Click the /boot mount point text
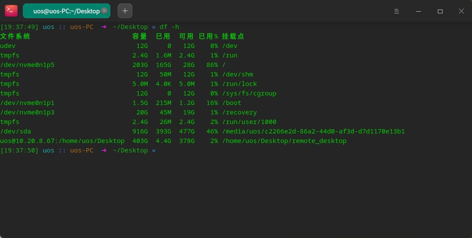The height and width of the screenshot is (238, 472). coord(232,103)
